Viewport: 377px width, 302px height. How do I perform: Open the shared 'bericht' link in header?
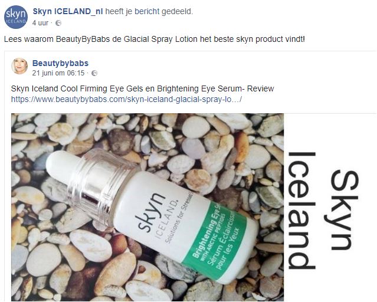147,11
